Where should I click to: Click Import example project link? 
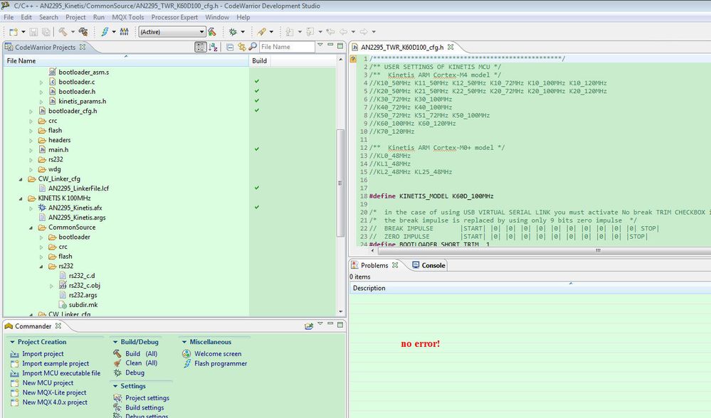click(55, 363)
